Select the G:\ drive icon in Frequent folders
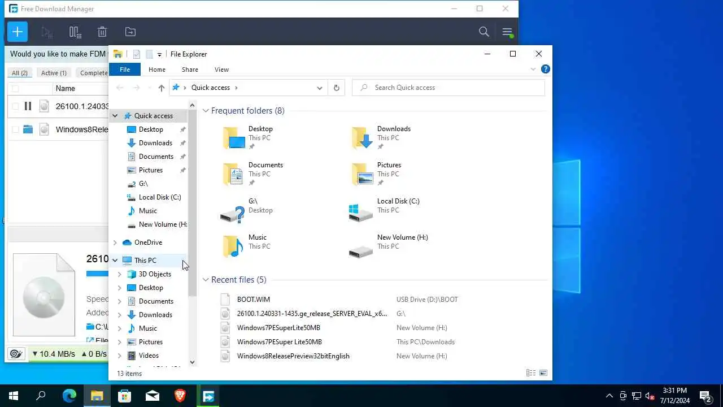The image size is (723, 407). (233, 213)
